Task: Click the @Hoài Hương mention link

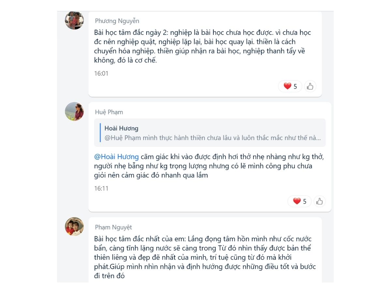Action: click(x=116, y=157)
